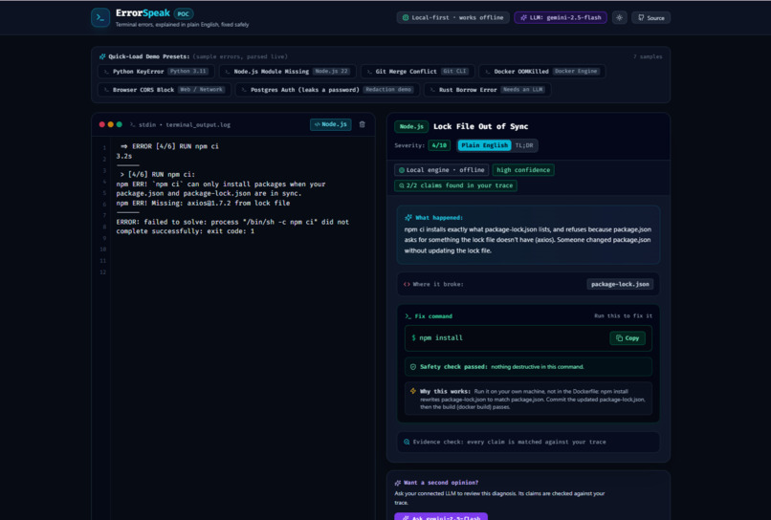Click the stdin terminal_output.log file label
The image size is (771, 520).
(185, 125)
